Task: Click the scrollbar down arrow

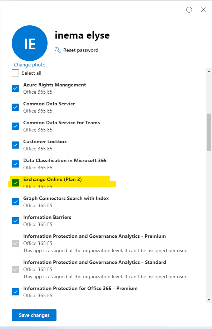Action: pyautogui.click(x=209, y=300)
